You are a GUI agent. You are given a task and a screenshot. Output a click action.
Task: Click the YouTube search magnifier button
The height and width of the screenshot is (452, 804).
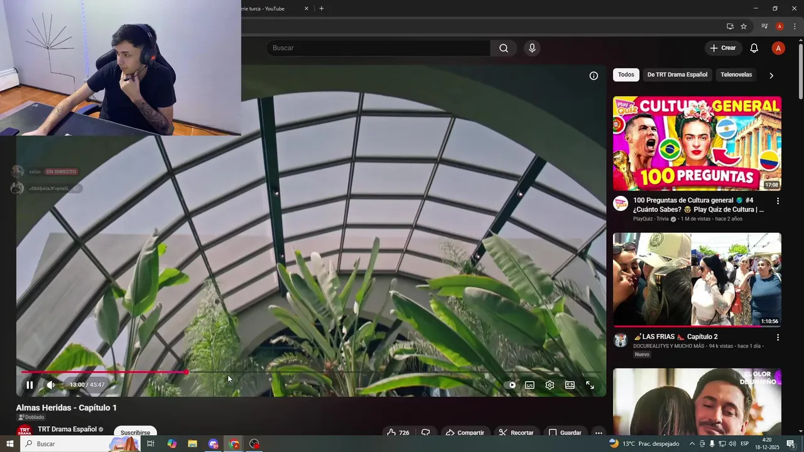tap(504, 48)
